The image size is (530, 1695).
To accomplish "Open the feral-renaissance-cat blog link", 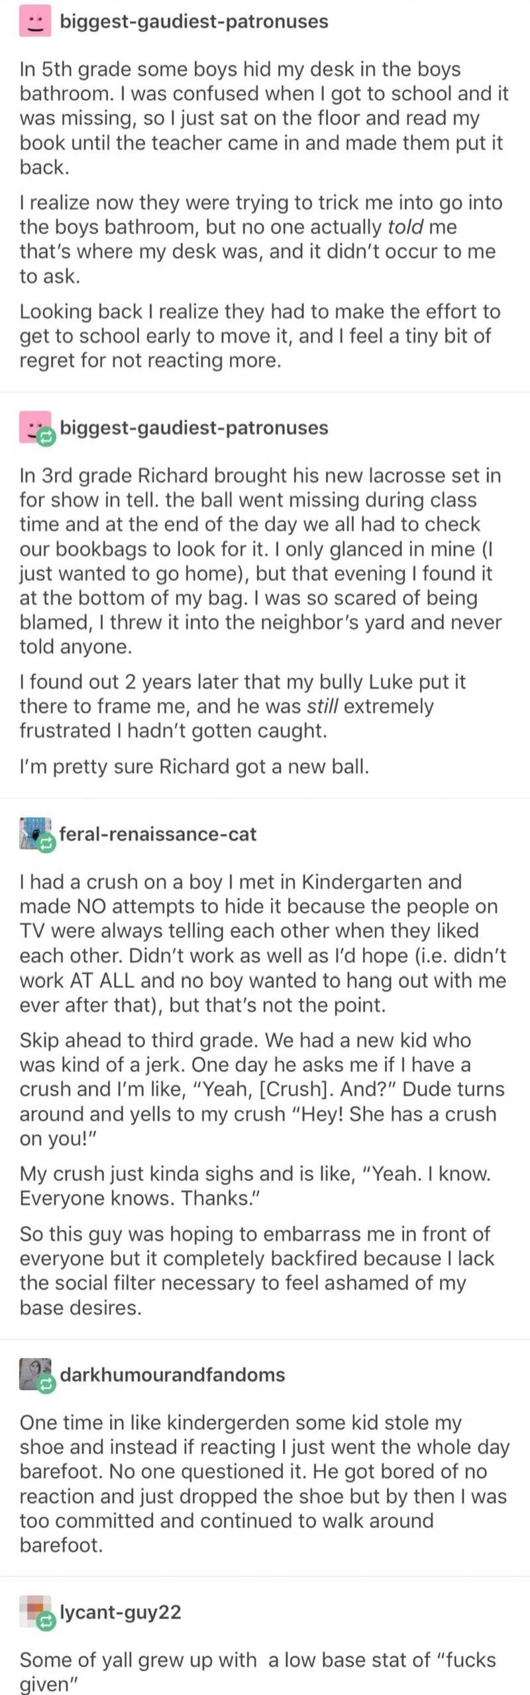I will pos(158,834).
